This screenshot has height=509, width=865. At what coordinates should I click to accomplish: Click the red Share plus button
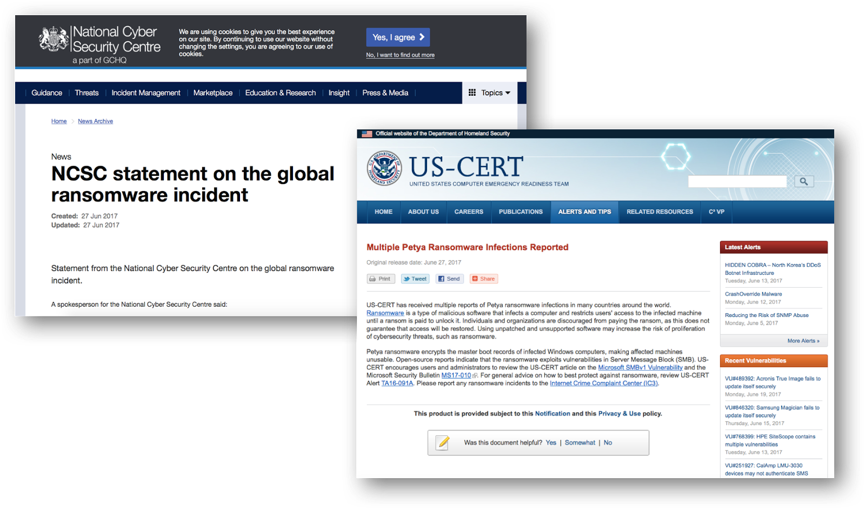(483, 279)
